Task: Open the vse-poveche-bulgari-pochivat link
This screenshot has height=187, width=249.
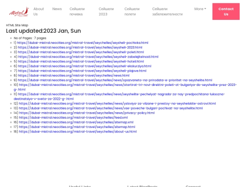Action: coord(111,108)
